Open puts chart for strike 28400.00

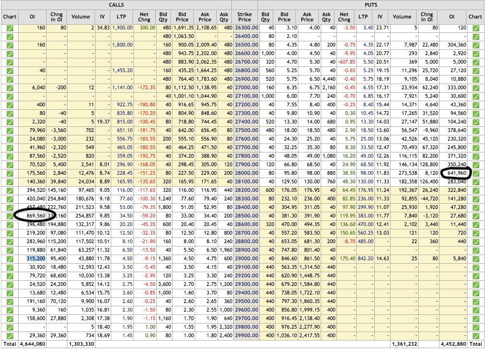click(x=476, y=208)
